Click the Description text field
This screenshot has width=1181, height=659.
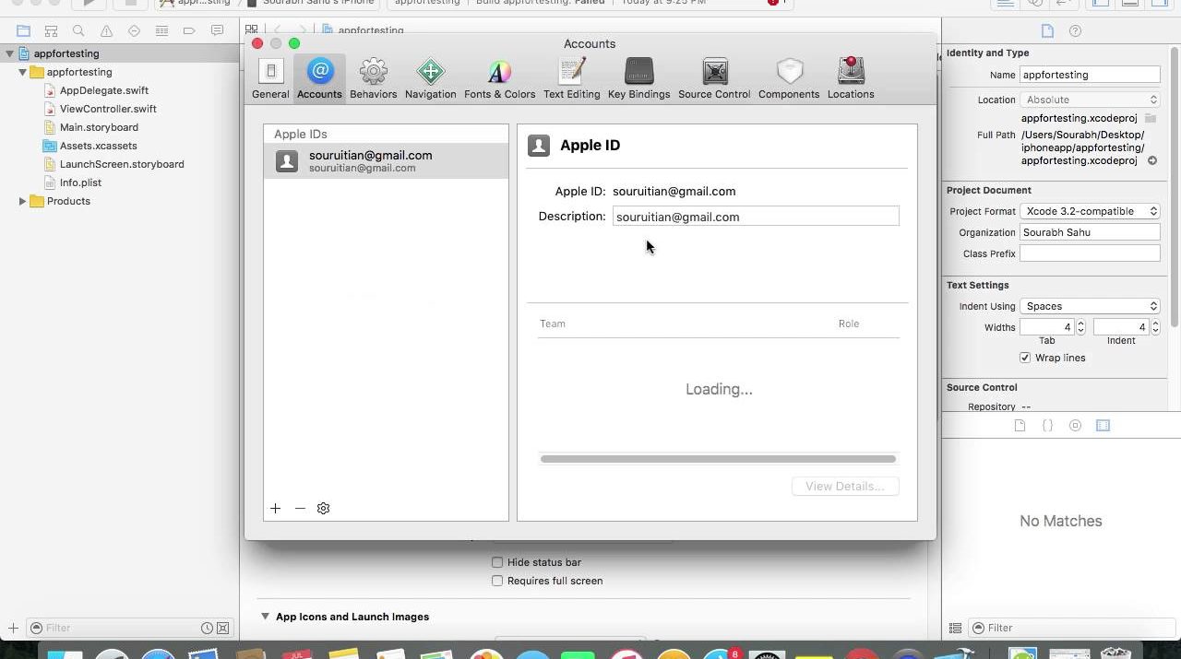click(755, 217)
